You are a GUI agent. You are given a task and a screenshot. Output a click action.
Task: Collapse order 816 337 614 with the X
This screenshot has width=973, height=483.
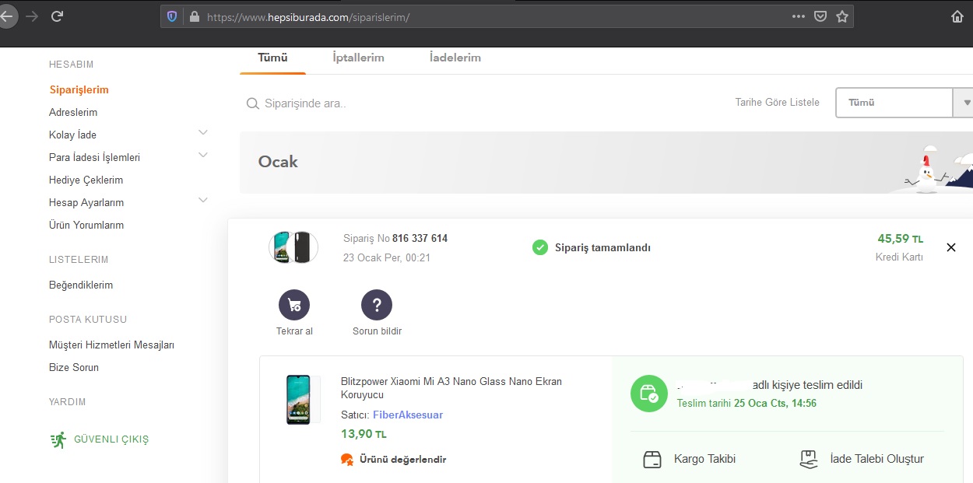[950, 247]
